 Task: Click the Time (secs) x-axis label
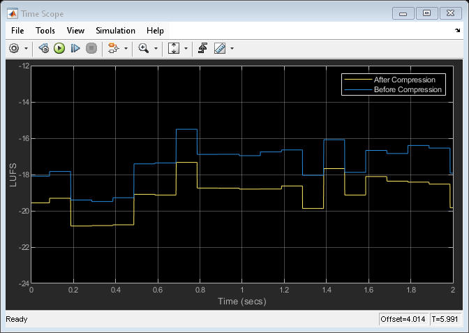tap(242, 302)
